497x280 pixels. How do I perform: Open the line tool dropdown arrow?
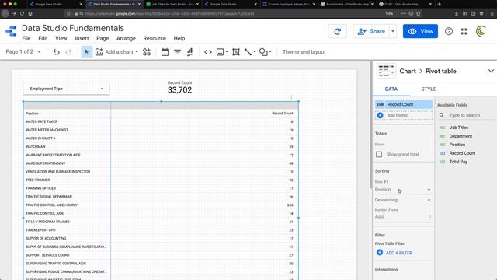[254, 52]
